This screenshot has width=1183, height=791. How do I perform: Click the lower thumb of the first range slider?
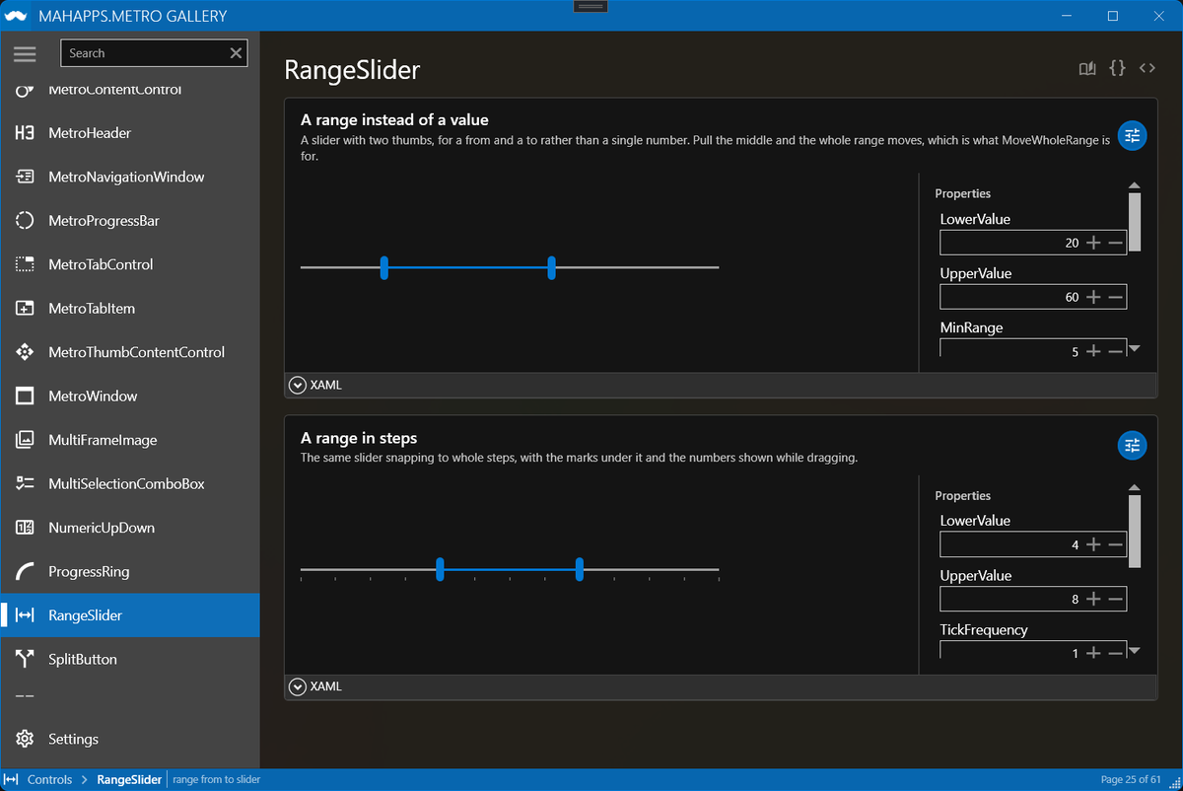(x=383, y=267)
